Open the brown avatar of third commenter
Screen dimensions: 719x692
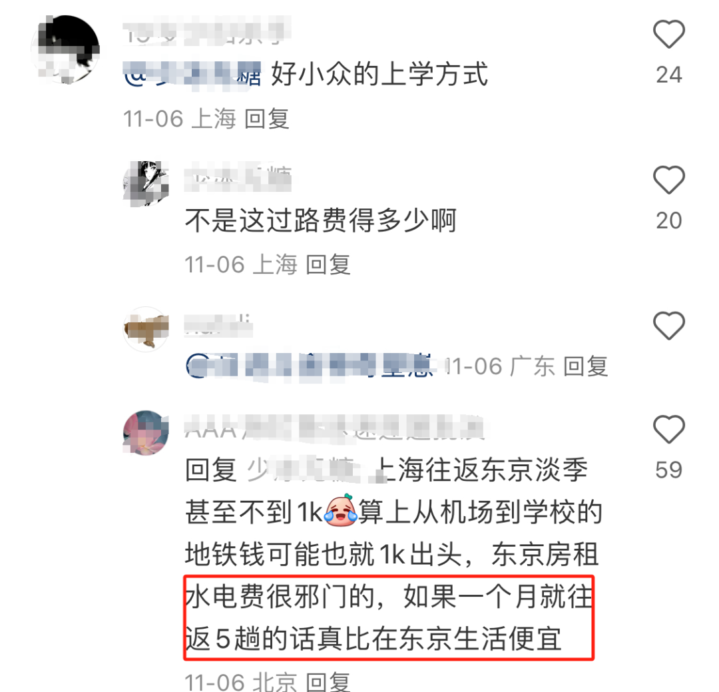point(146,329)
